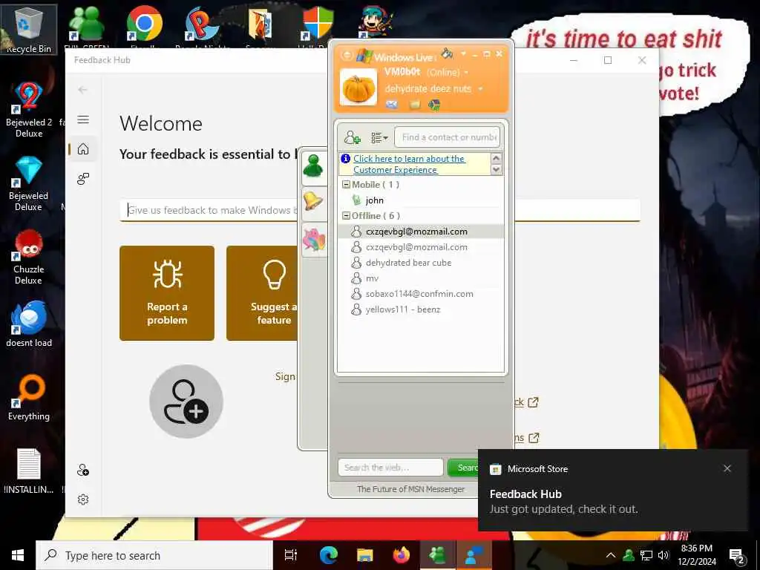Click the round back button in Messenger header

pyautogui.click(x=347, y=55)
